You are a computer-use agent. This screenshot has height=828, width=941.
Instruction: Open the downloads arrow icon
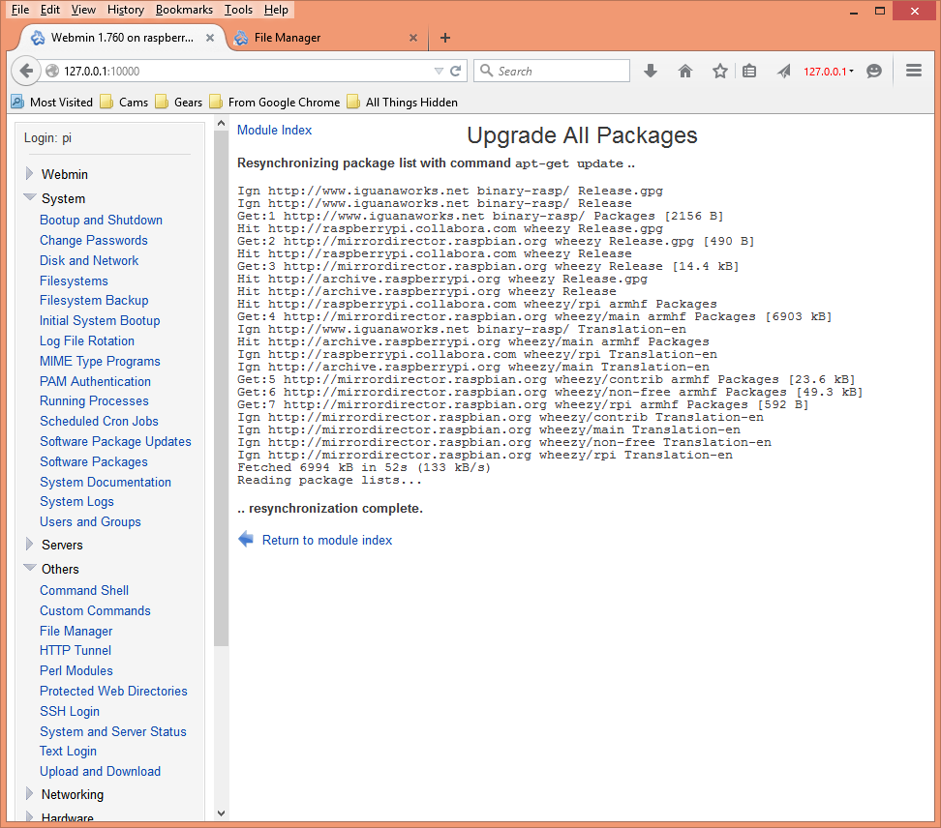(650, 71)
